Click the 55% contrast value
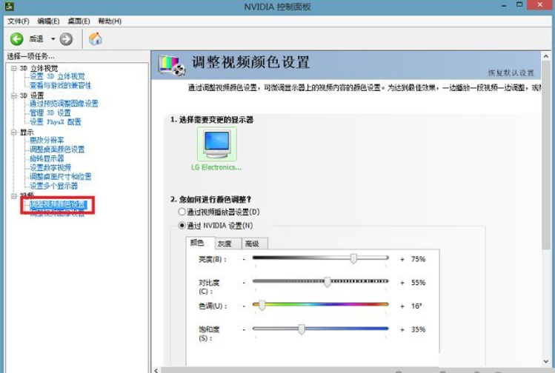 click(418, 283)
